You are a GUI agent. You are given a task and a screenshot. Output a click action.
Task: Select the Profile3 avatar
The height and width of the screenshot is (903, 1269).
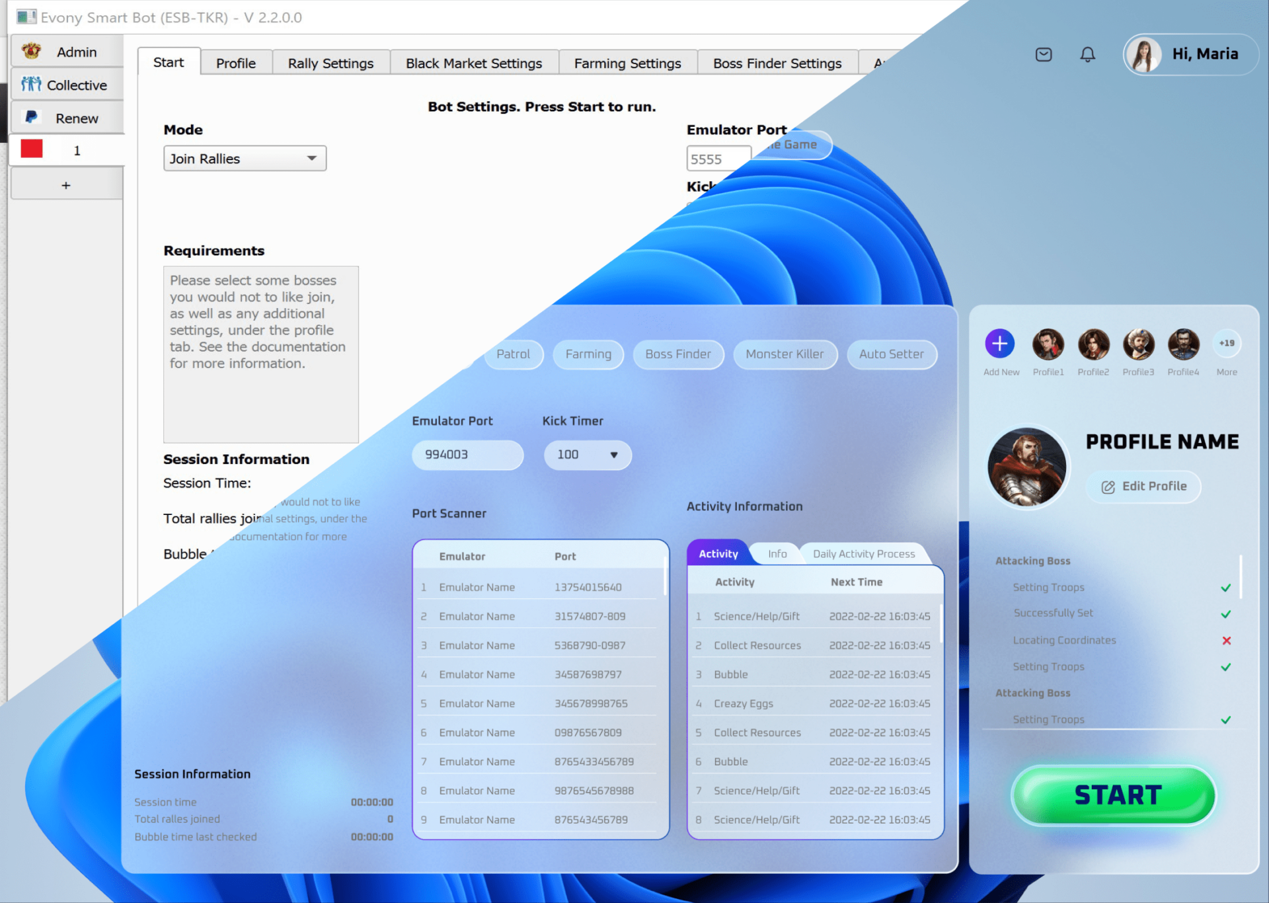[1138, 344]
